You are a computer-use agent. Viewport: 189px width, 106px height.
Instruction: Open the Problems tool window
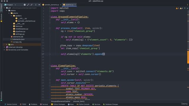pyautogui.click(x=33, y=104)
